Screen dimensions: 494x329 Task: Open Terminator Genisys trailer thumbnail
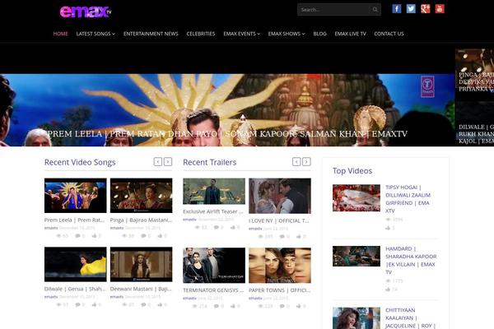(x=214, y=265)
